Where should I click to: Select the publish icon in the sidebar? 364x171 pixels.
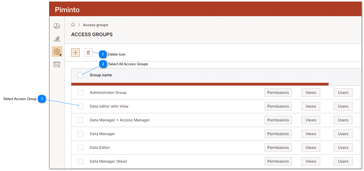(x=57, y=39)
